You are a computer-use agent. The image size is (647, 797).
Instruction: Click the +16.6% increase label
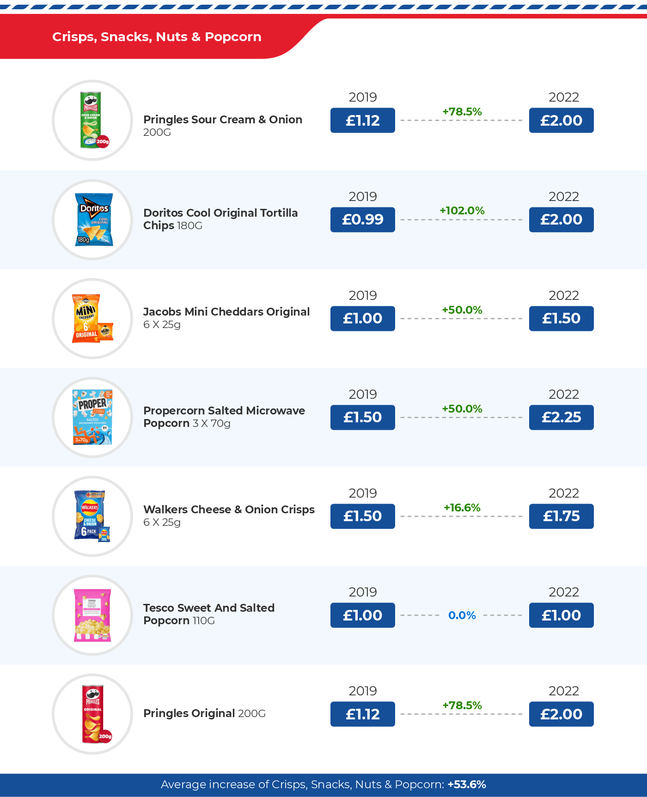[x=462, y=508]
